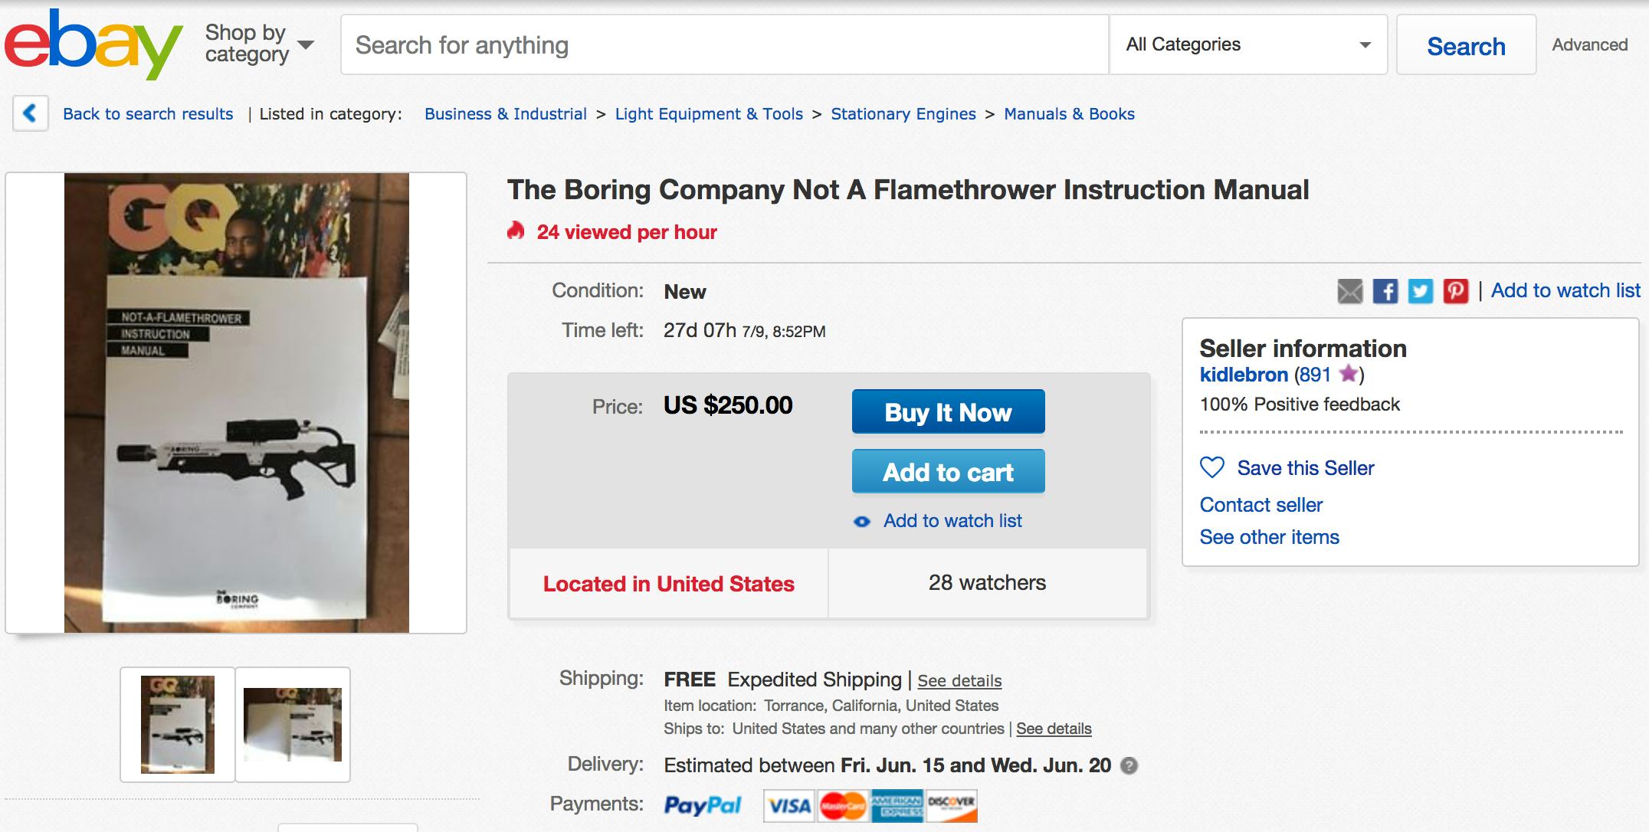1649x832 pixels.
Task: Pin listing on Pinterest
Action: click(1455, 291)
